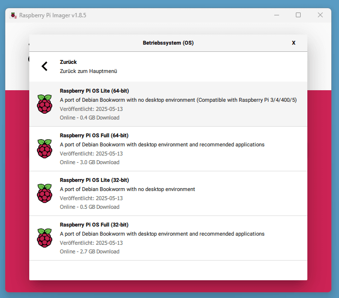This screenshot has width=339, height=298.
Task: Click Raspberry Pi Imager title bar app icon
Action: [x=13, y=15]
